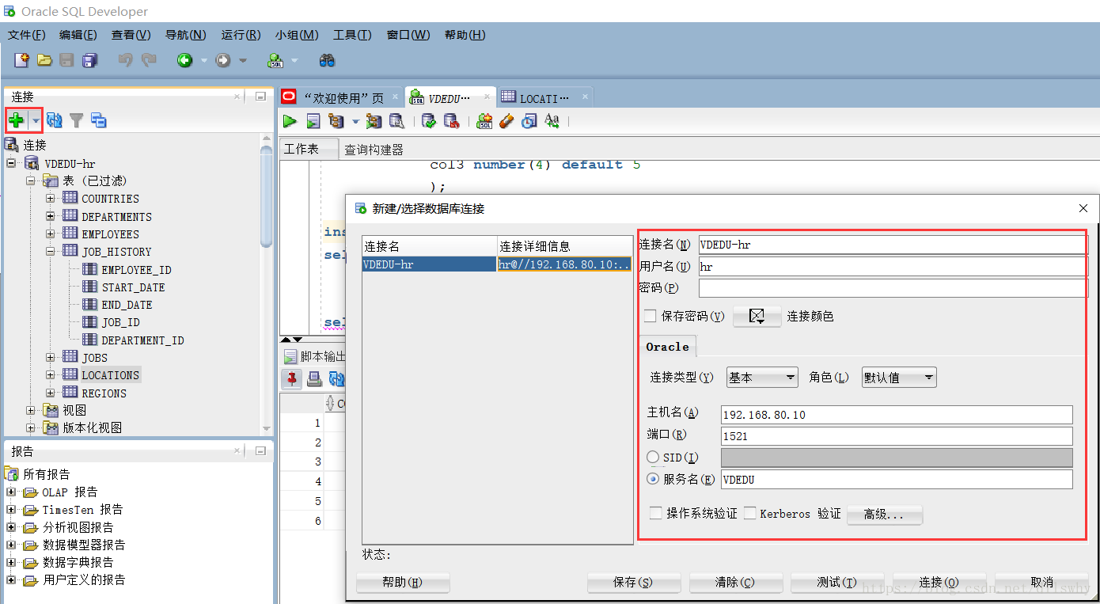
Task: Run Statement with green play icon
Action: 290,121
